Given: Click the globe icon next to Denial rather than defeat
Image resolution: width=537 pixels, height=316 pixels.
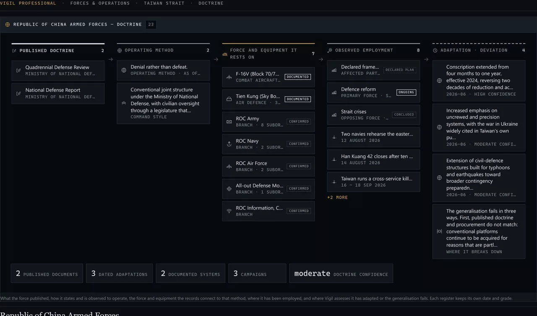Looking at the screenshot, I should click(124, 70).
